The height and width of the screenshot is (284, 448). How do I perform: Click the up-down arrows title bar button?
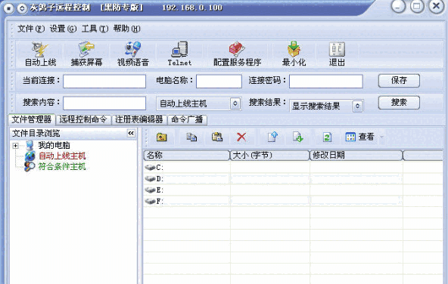(22, 8)
